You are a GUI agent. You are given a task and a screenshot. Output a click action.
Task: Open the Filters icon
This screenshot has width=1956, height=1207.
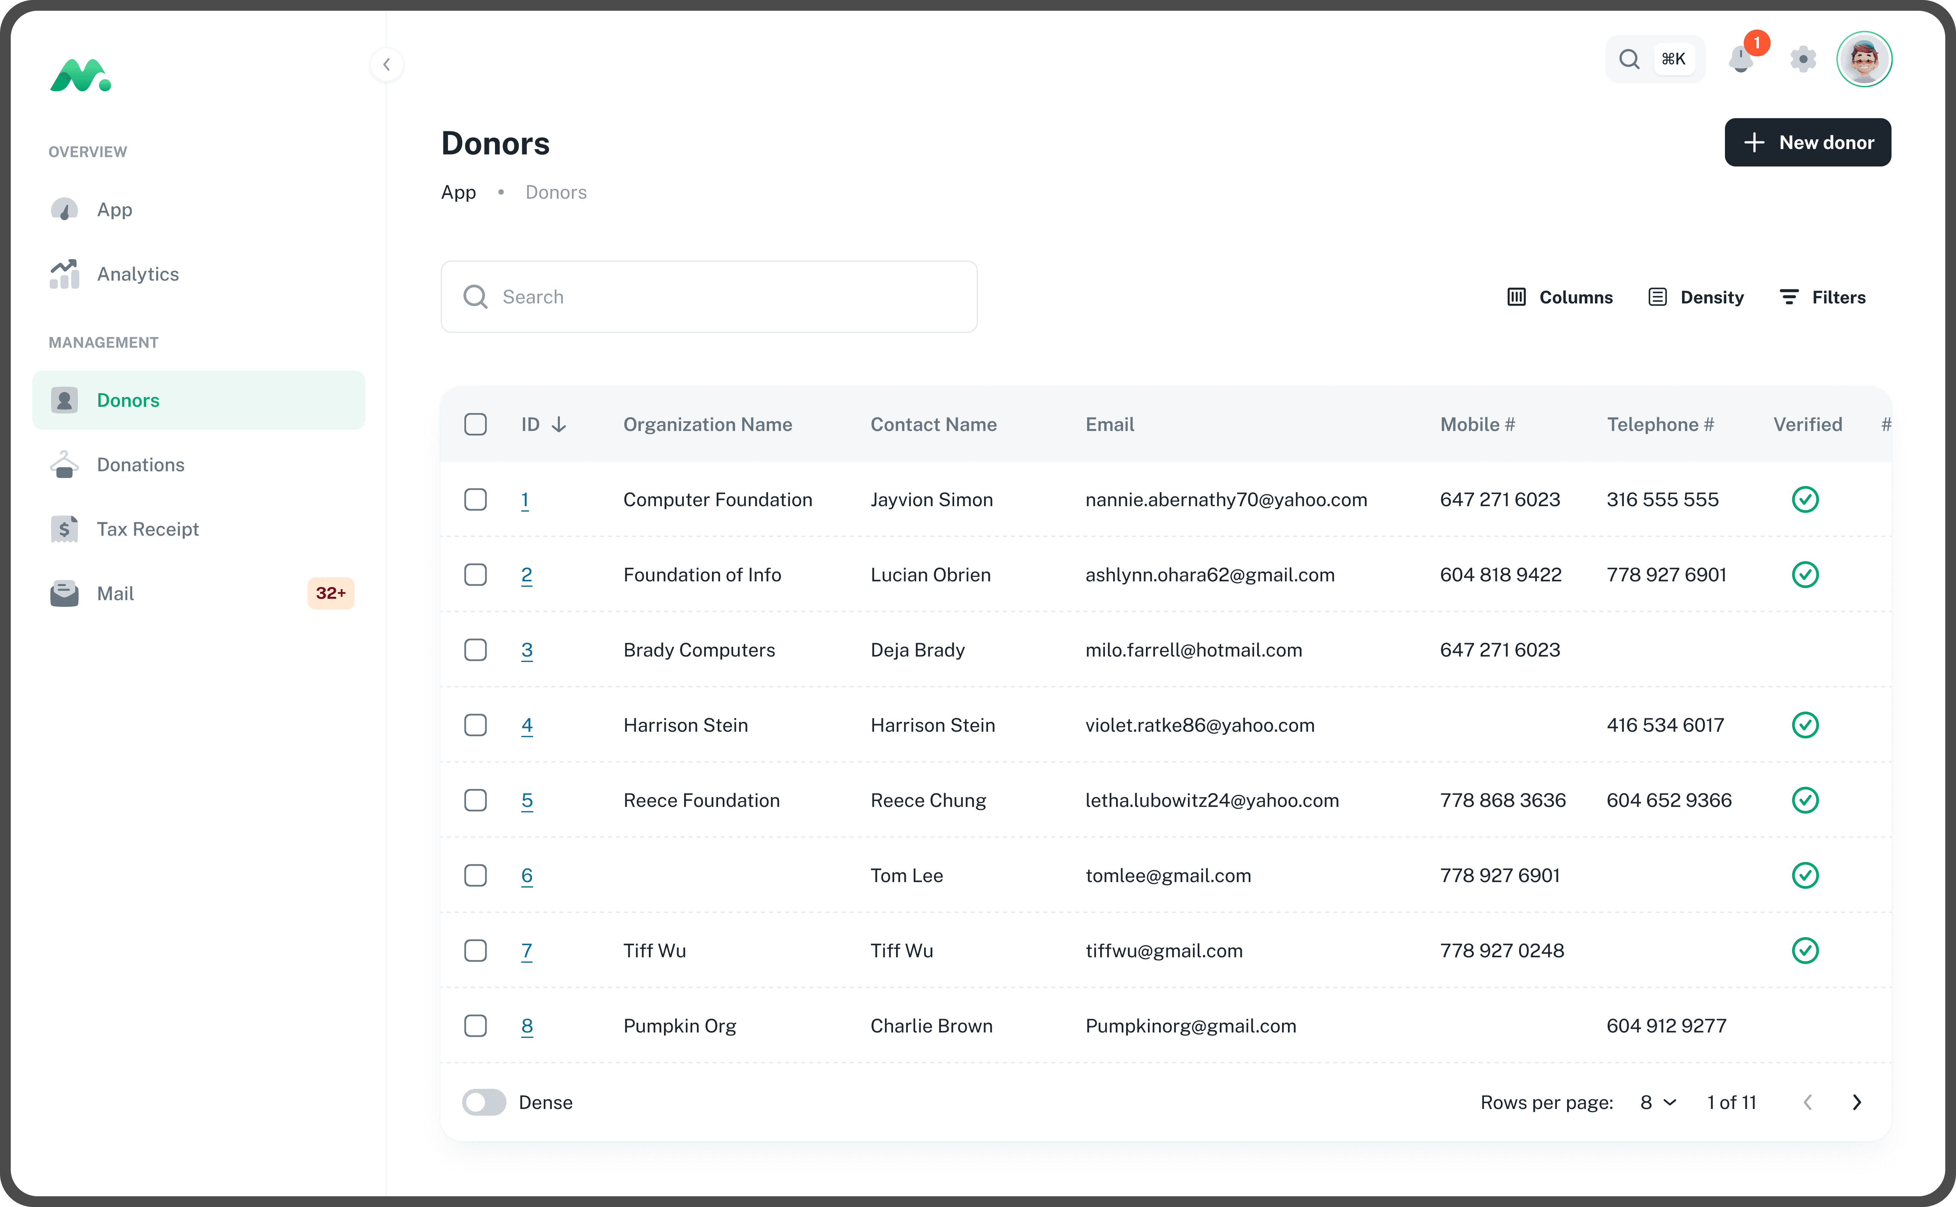[1789, 297]
